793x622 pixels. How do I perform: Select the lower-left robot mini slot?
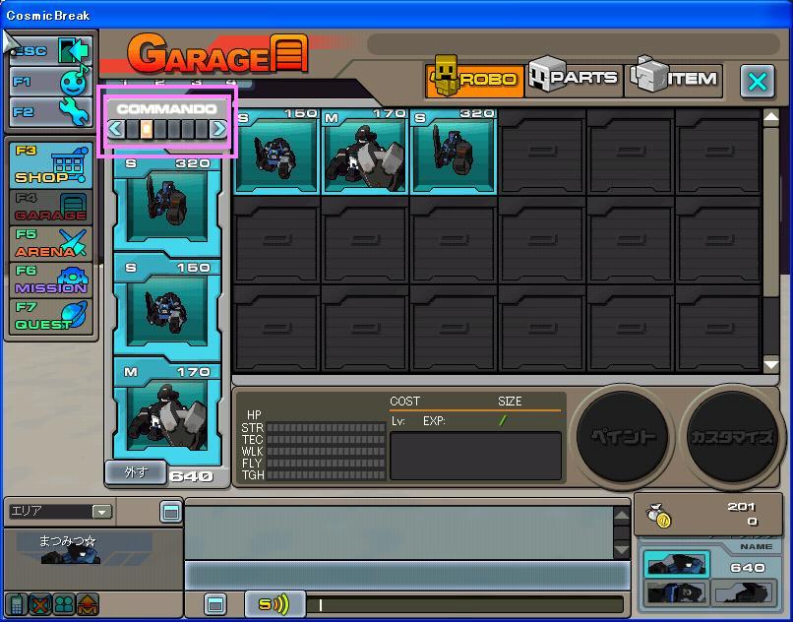click(x=676, y=592)
